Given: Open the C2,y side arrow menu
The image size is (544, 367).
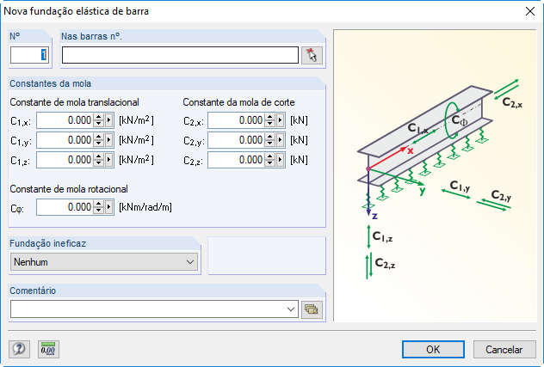Looking at the screenshot, I should pos(281,140).
